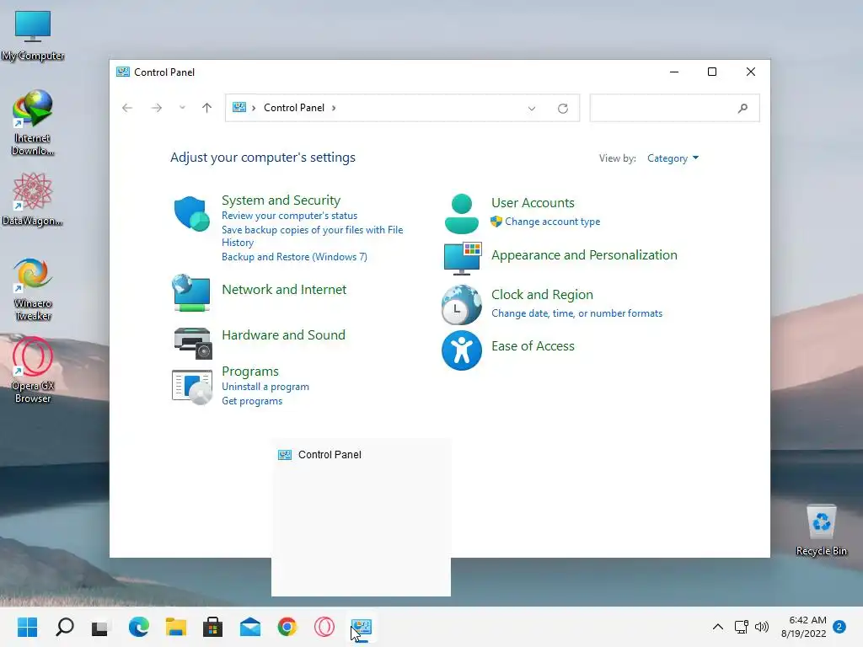
Task: Open Network and Internet heading link
Action: pyautogui.click(x=284, y=290)
